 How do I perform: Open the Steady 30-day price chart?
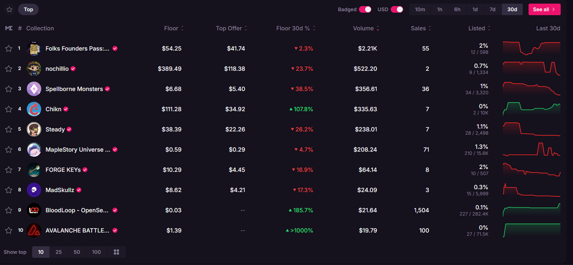(x=531, y=129)
